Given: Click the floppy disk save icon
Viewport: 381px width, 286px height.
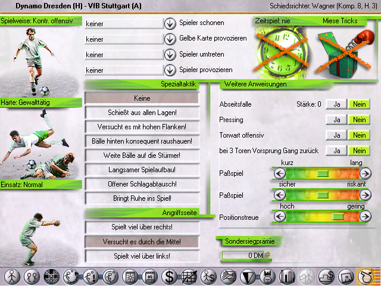Looking at the screenshot, I should [x=346, y=276].
